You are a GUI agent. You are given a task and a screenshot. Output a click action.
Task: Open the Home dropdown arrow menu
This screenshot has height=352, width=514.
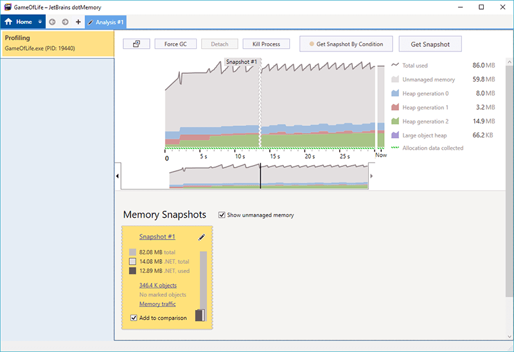point(40,22)
